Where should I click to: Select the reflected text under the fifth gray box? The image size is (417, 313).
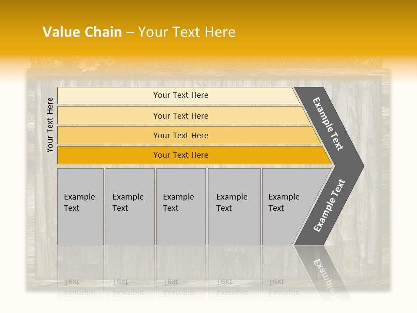coord(284,287)
